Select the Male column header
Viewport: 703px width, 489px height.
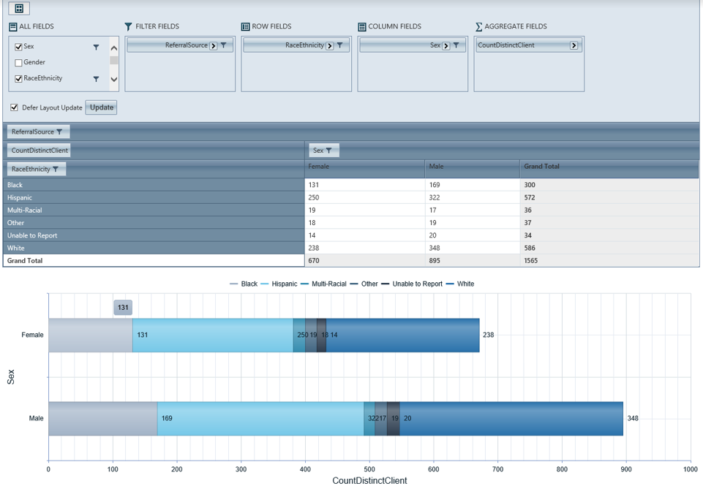[472, 170]
